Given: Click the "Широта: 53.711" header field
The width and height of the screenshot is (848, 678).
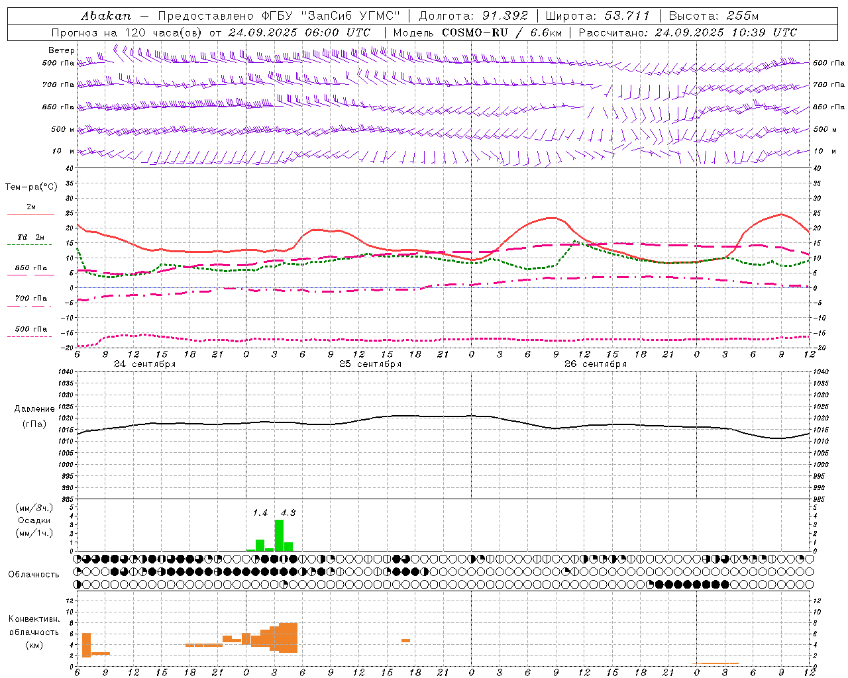Looking at the screenshot, I should pyautogui.click(x=598, y=16).
